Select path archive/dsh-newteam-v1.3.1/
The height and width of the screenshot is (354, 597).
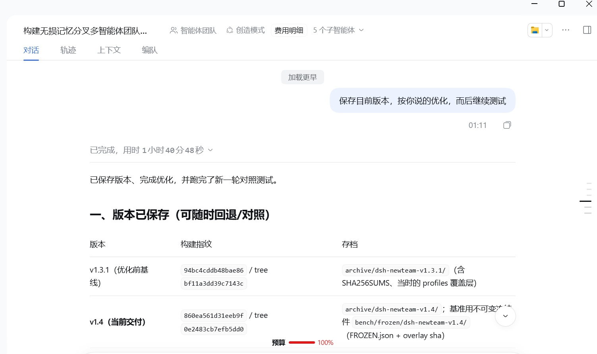395,270
